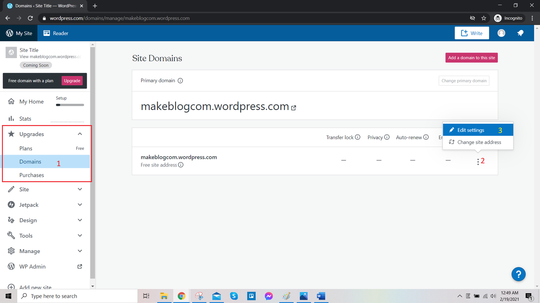The width and height of the screenshot is (540, 303).
Task: Expand the Design section chevron
Action: point(80,220)
